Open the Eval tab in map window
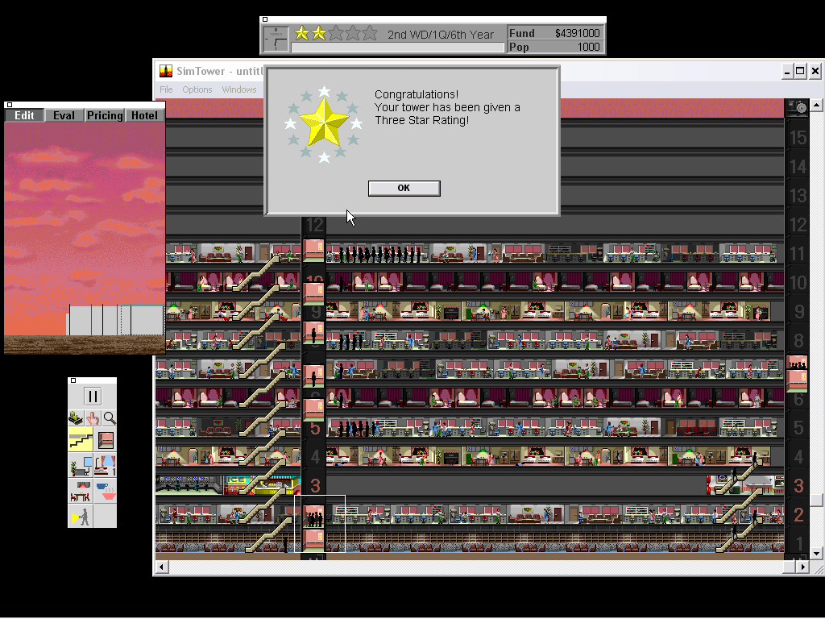The image size is (825, 619). tap(64, 115)
